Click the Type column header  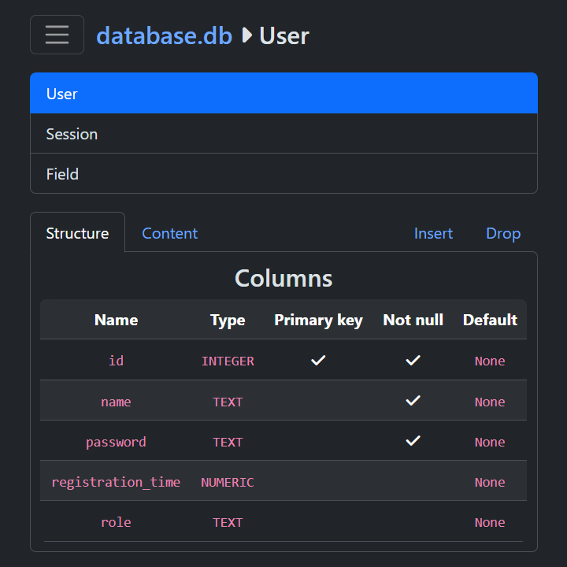(228, 320)
